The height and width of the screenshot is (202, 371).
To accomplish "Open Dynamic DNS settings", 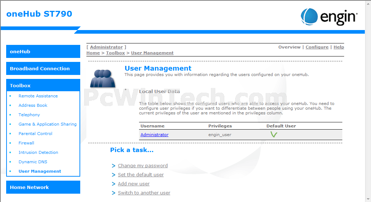I will 33,162.
